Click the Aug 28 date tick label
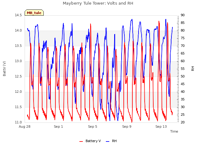Viewport: 197px width, 147px height. (25, 126)
